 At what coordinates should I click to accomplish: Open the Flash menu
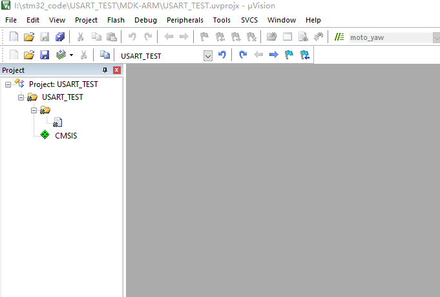pos(116,20)
